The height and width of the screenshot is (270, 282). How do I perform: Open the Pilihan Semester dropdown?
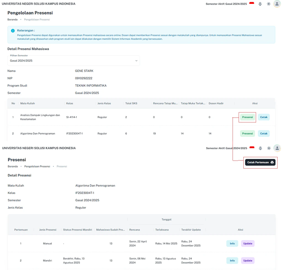(x=74, y=61)
